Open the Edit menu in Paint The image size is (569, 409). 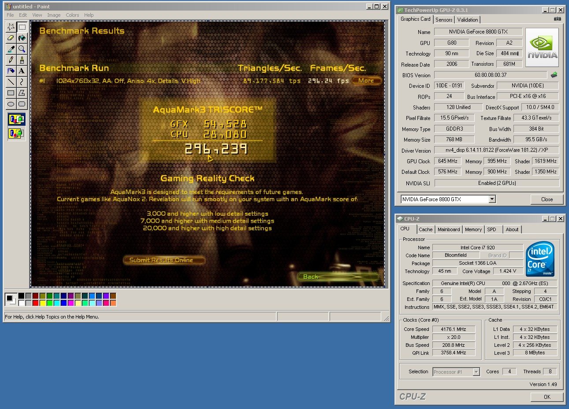pos(23,15)
